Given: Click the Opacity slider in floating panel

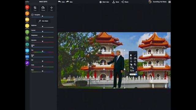Looking at the screenshot, I should [x=133, y=72].
